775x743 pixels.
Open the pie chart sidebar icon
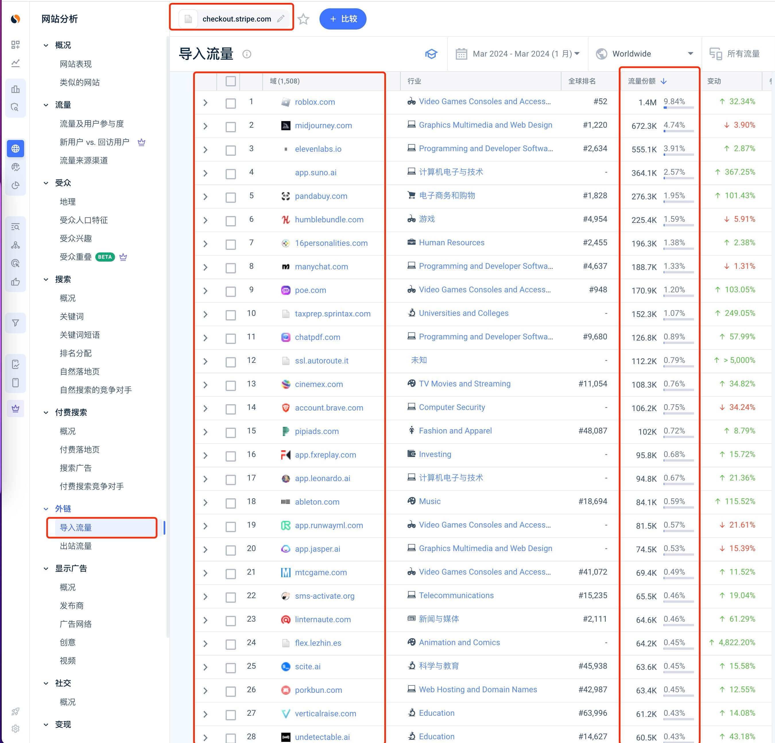15,185
